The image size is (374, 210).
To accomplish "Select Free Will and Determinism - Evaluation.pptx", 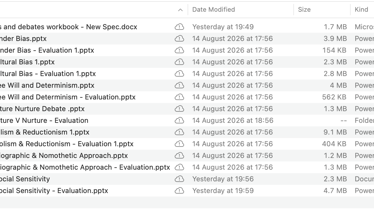I will point(187,97).
